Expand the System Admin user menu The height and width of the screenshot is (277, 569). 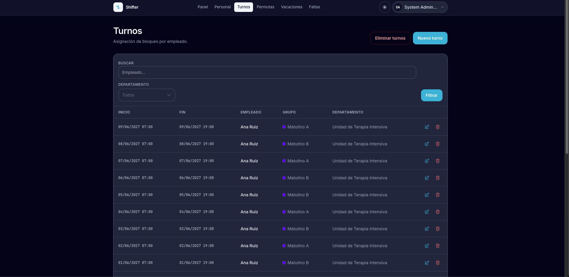[420, 7]
